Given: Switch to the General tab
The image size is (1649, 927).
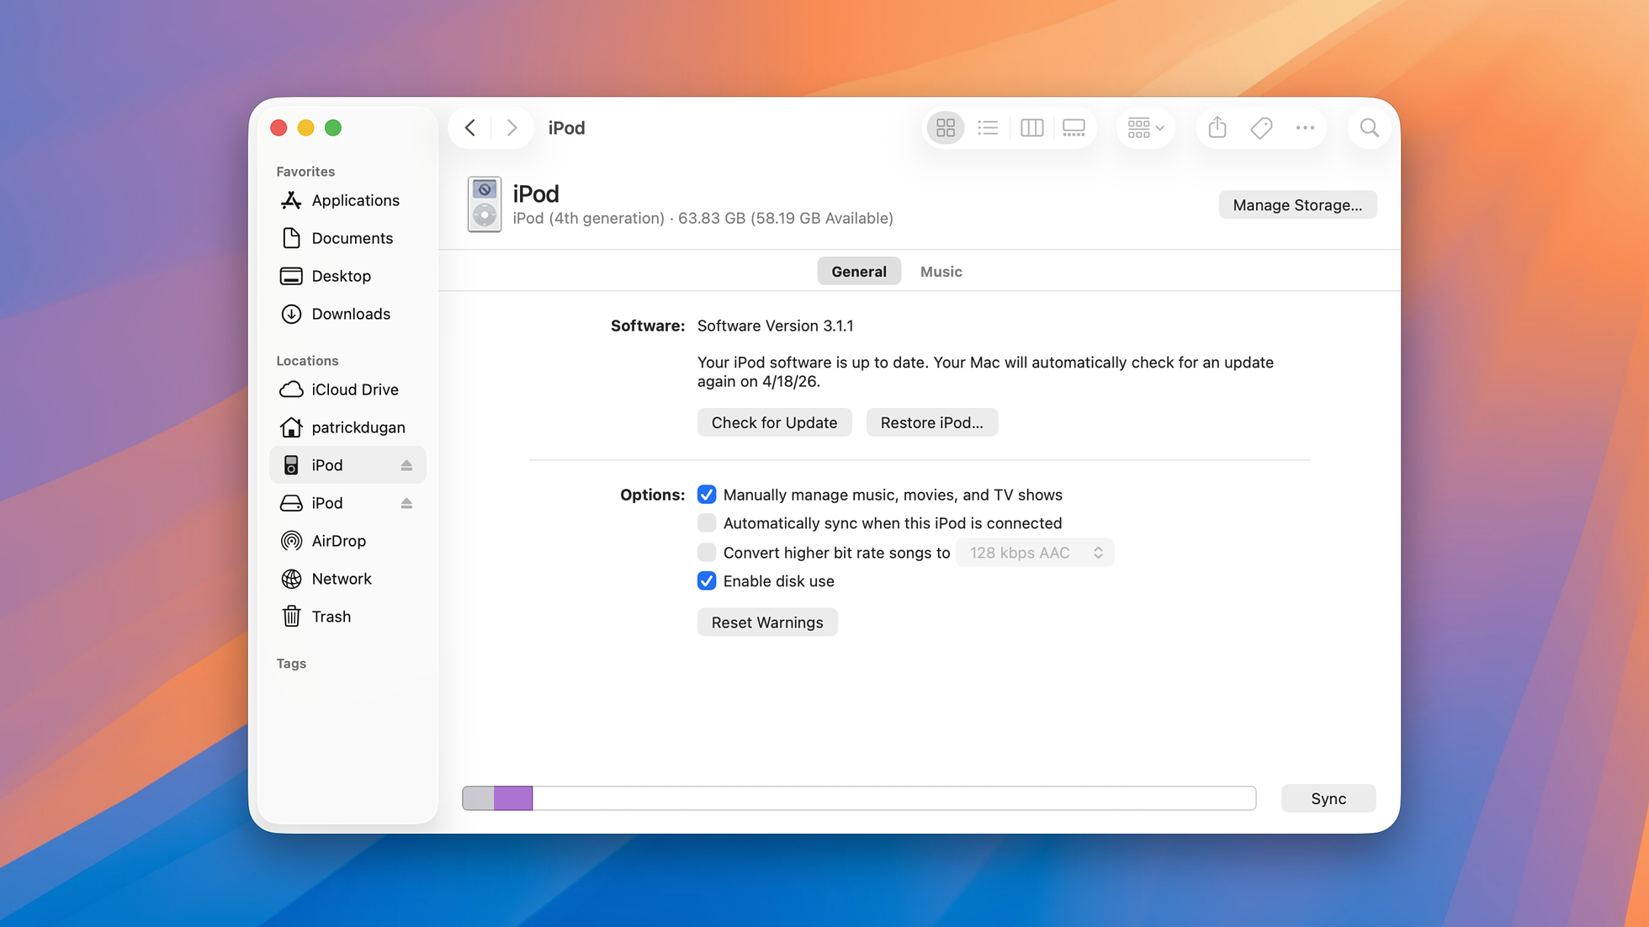Looking at the screenshot, I should [x=858, y=272].
